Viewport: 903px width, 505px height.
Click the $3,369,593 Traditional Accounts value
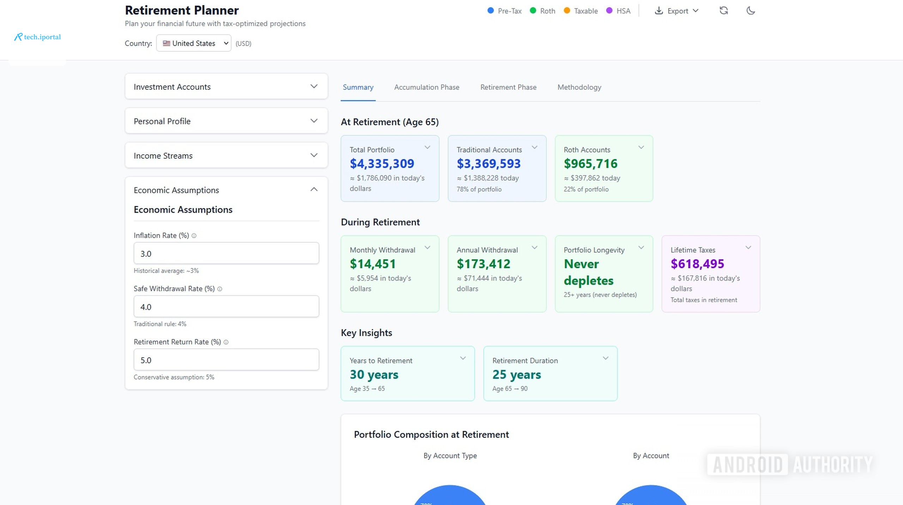coord(489,164)
